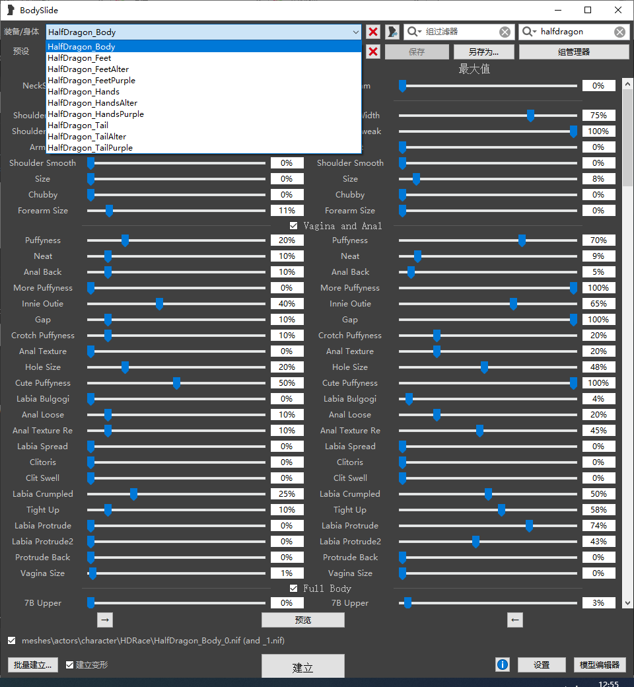Image resolution: width=634 pixels, height=687 pixels.
Task: Click the 建立 build button
Action: point(302,667)
